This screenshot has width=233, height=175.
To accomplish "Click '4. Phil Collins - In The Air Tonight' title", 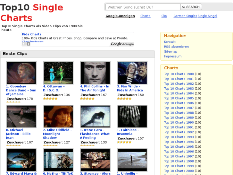I will [95, 88].
